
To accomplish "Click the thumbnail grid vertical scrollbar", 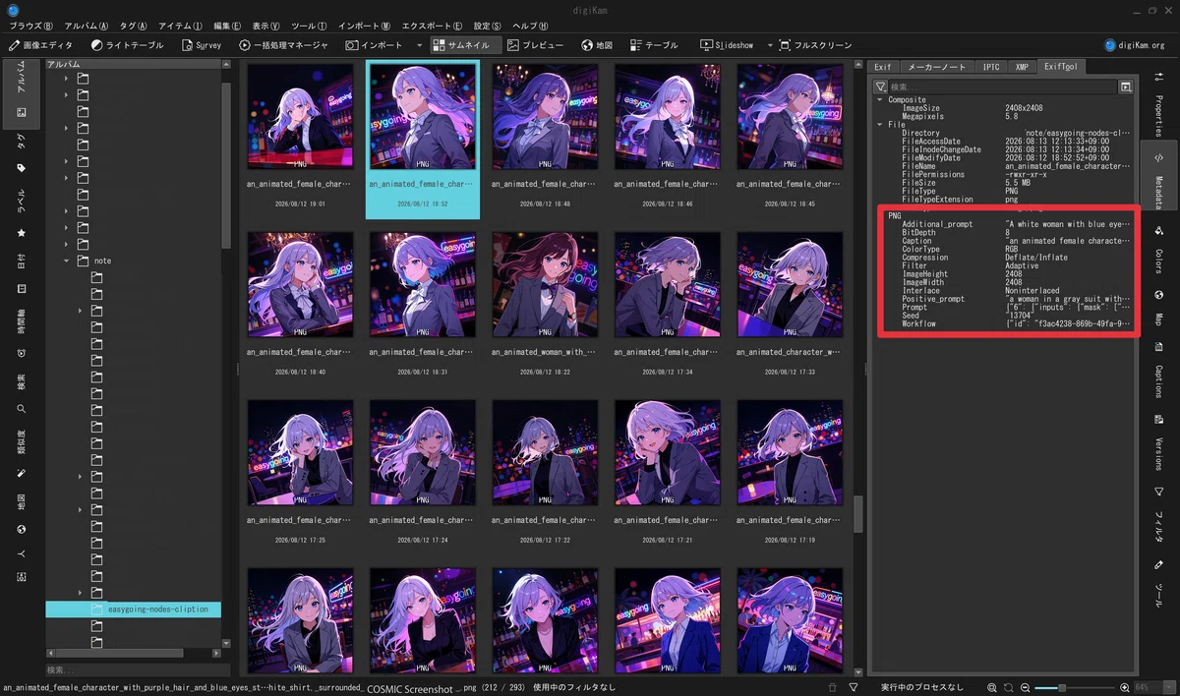I will click(857, 514).
